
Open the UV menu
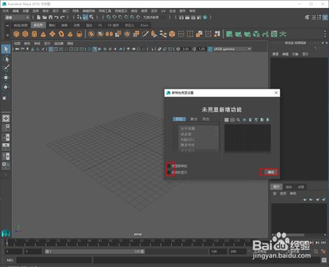click(x=163, y=11)
